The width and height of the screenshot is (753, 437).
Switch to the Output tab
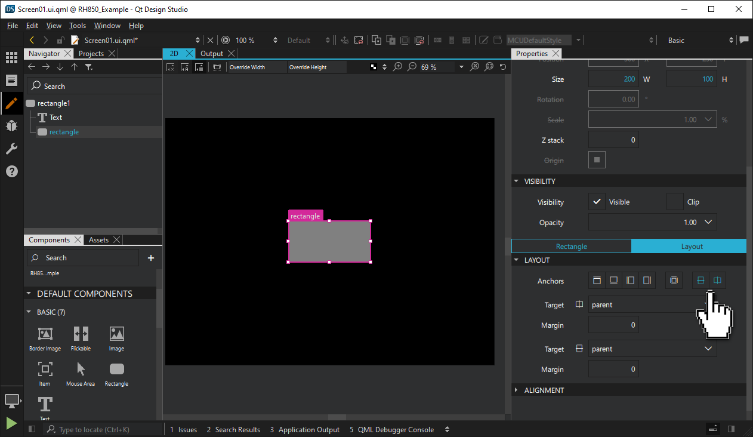click(212, 53)
